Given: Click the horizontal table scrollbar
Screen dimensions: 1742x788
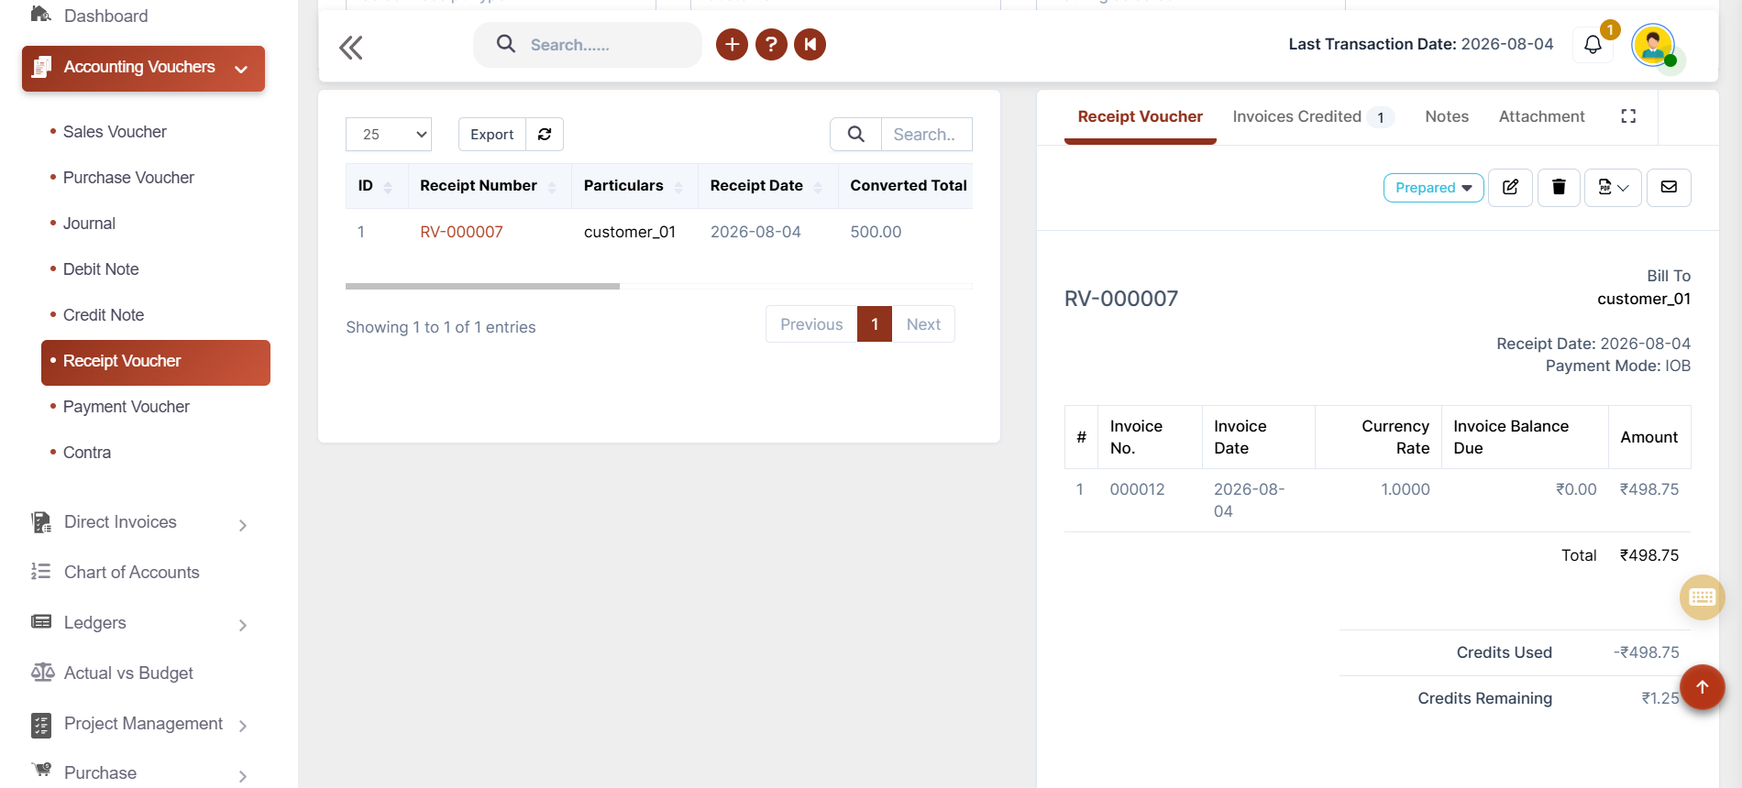Looking at the screenshot, I should coord(482,286).
